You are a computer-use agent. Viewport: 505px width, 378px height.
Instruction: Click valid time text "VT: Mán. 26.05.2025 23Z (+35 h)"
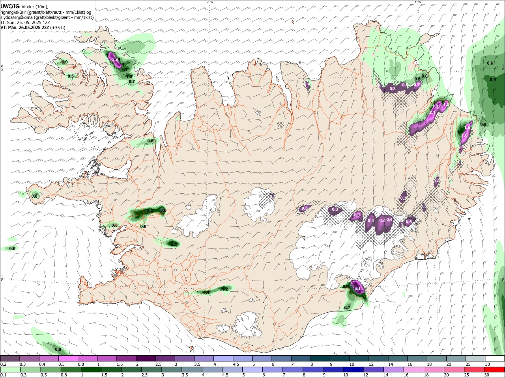coord(33,28)
